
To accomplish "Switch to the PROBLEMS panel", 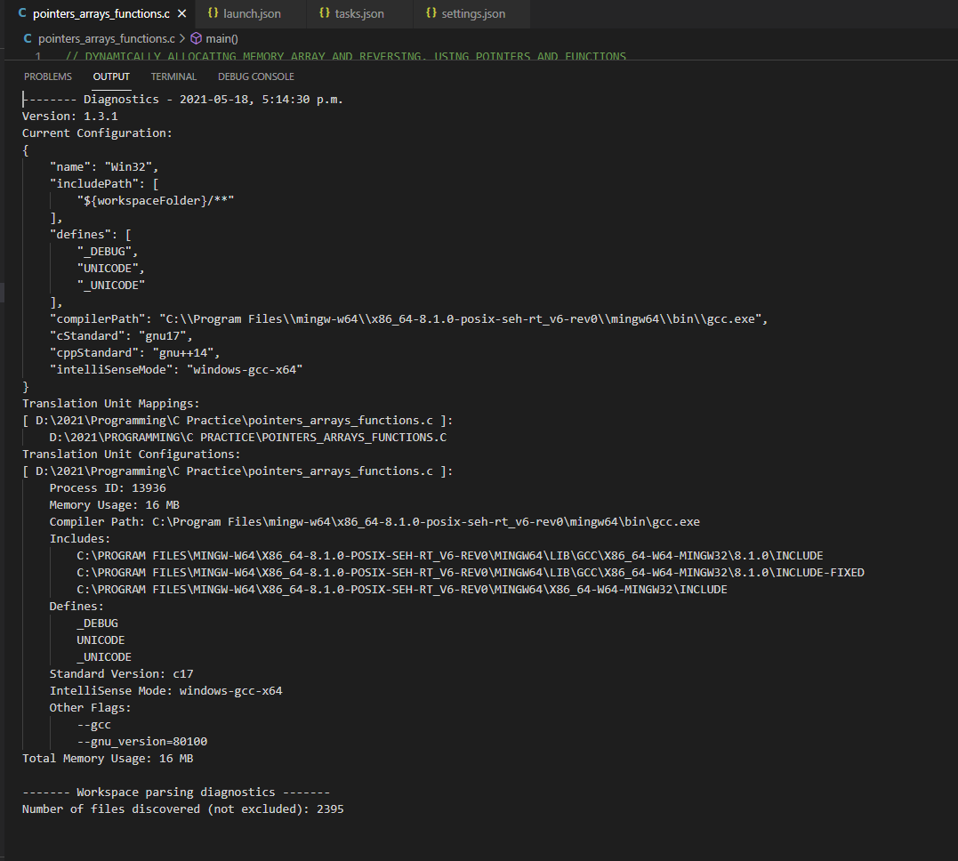I will click(48, 76).
